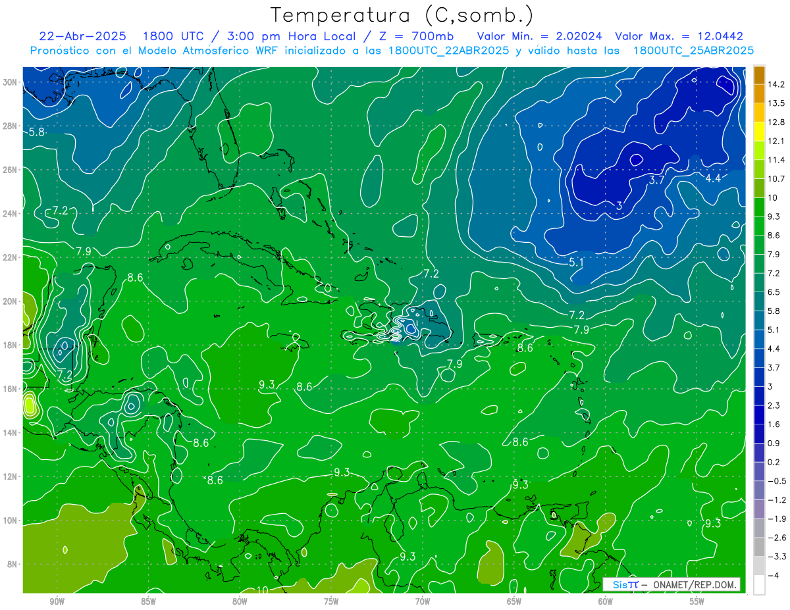This screenshot has height=610, width=790.
Task: Click the 70W longitude axis label
Action: click(423, 601)
